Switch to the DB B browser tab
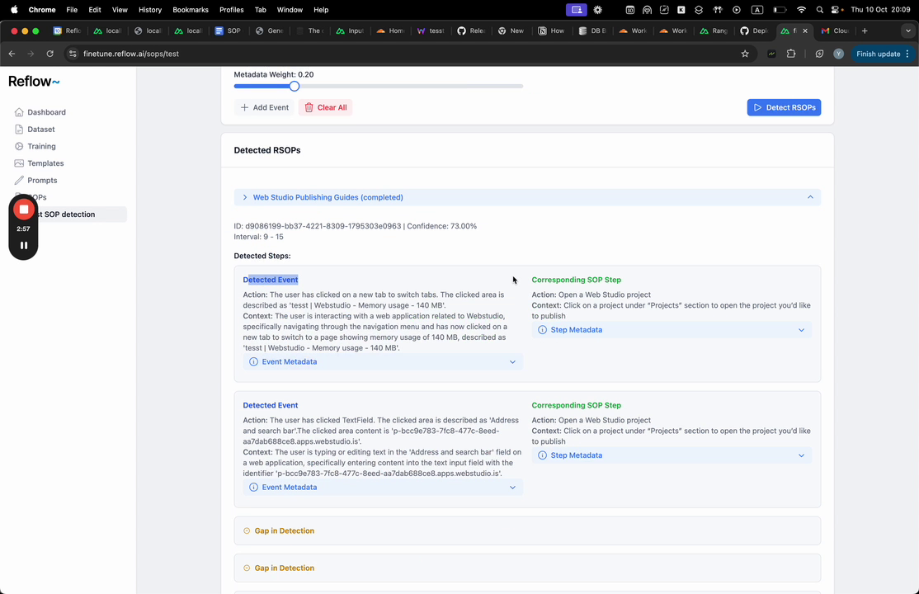919x594 pixels. (592, 31)
